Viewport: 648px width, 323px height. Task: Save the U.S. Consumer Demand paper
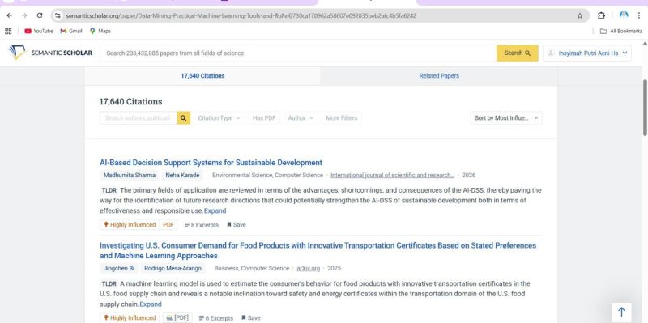click(x=251, y=317)
